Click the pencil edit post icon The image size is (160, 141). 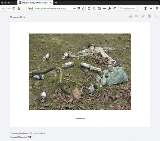tap(143, 16)
